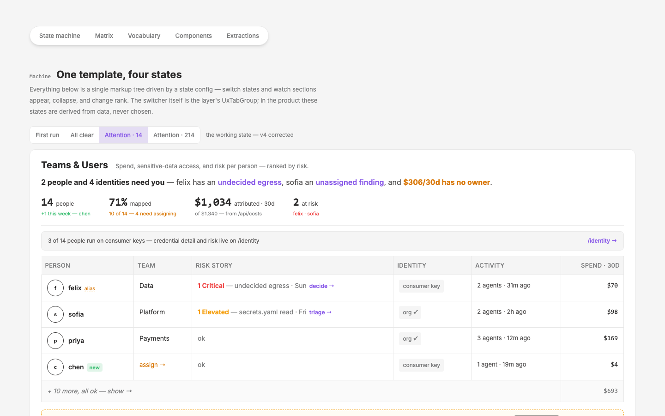Click felix's avatar circle
This screenshot has height=416, width=665.
pyautogui.click(x=55, y=288)
